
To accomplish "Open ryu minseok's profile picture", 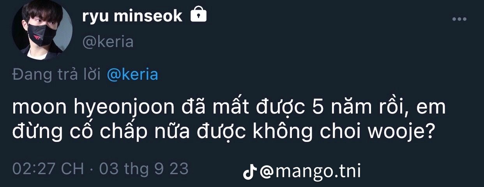I will 42,30.
